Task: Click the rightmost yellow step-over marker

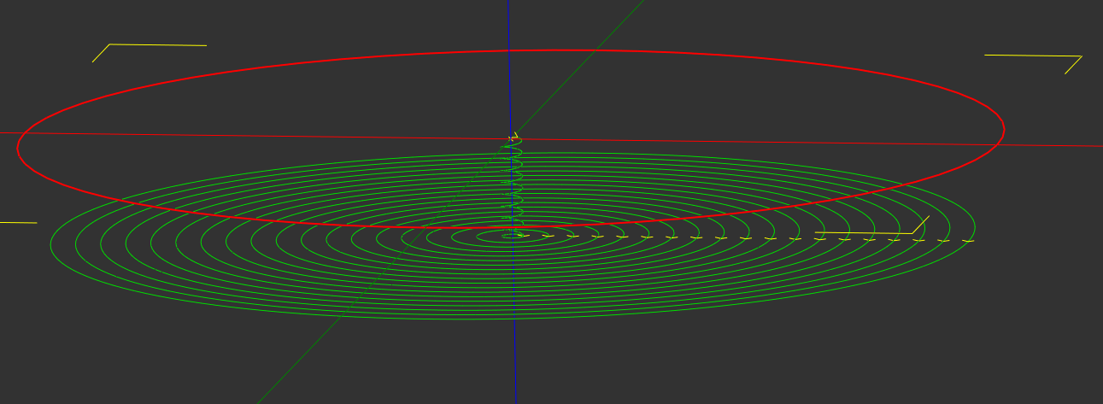Action: pyautogui.click(x=968, y=241)
